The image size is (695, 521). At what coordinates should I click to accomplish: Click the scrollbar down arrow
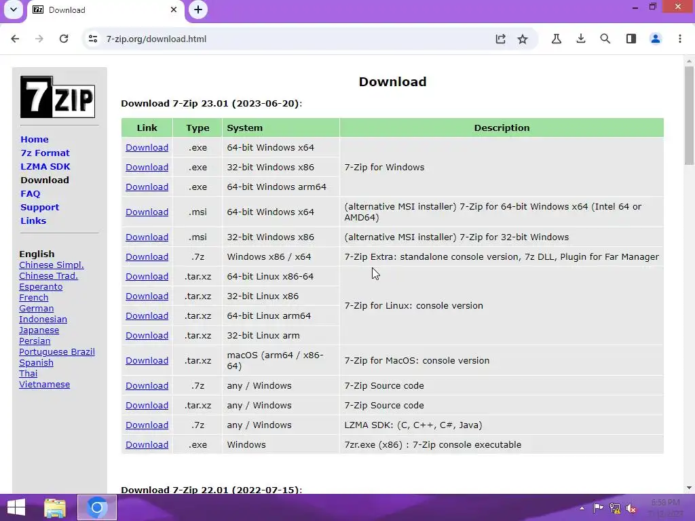[x=689, y=488]
